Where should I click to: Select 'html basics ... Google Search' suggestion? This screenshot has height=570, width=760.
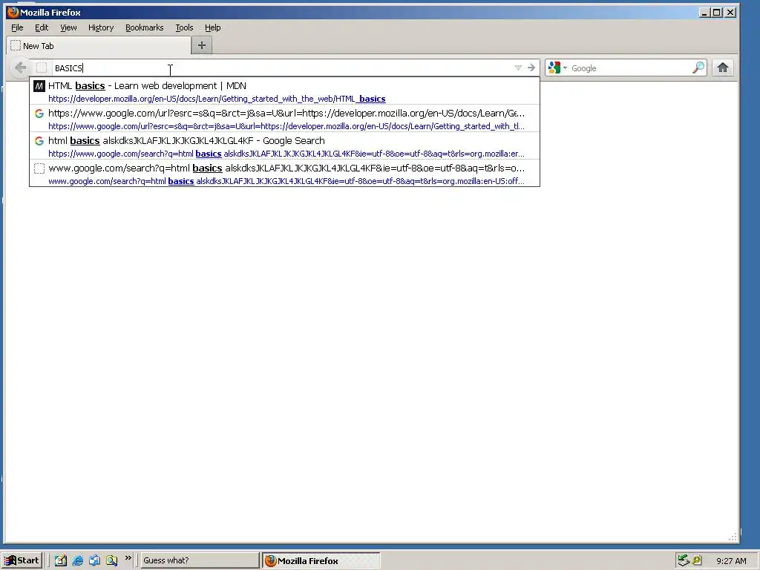[x=284, y=146]
